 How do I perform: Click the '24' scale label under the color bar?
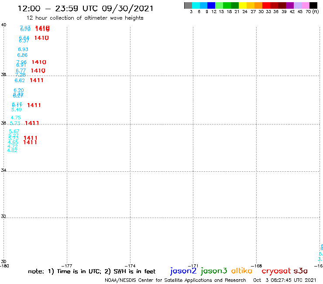[245, 12]
